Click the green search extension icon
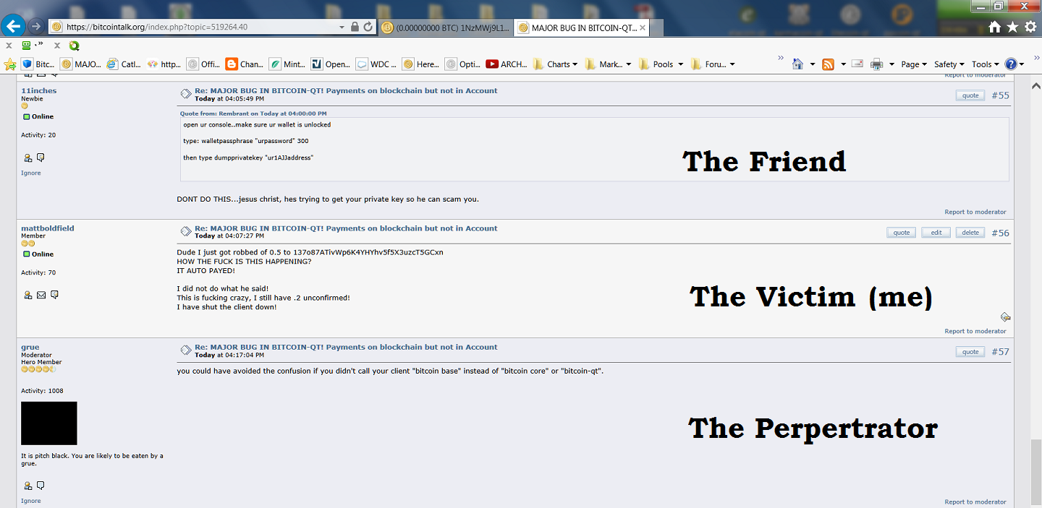The image size is (1042, 508). coord(74,45)
